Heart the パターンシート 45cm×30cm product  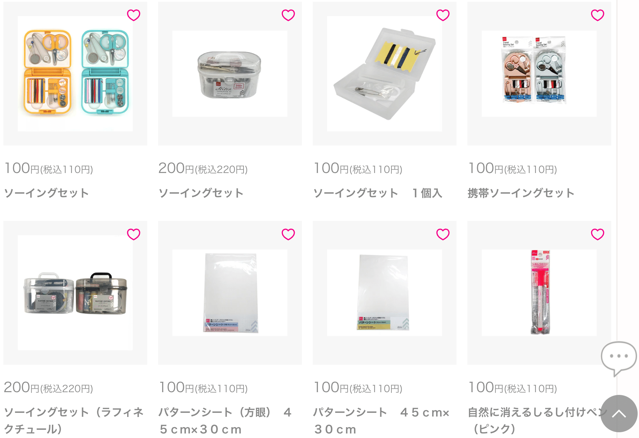(x=443, y=234)
